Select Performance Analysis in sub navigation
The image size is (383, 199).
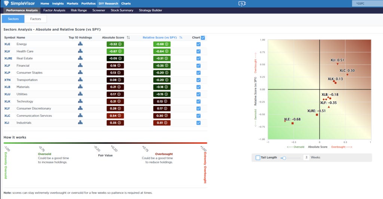pos(22,10)
